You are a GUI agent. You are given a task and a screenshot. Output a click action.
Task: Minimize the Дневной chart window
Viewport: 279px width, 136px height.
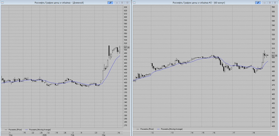[117, 3]
